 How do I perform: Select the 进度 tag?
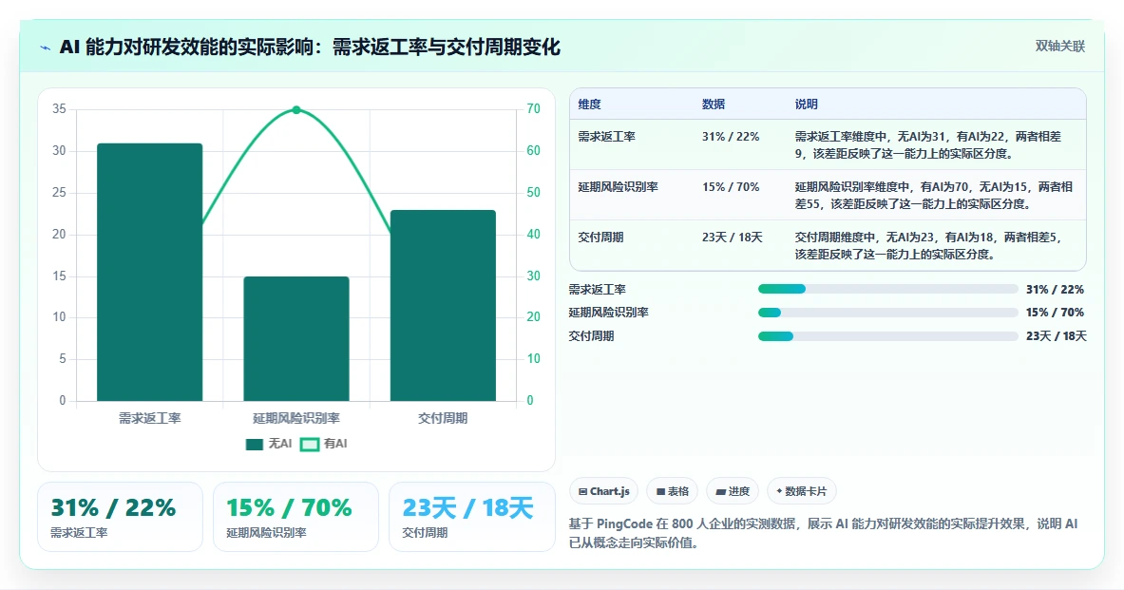coord(733,491)
